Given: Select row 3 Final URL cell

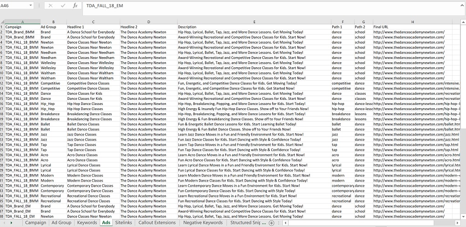Looking at the screenshot, I should [412, 37].
